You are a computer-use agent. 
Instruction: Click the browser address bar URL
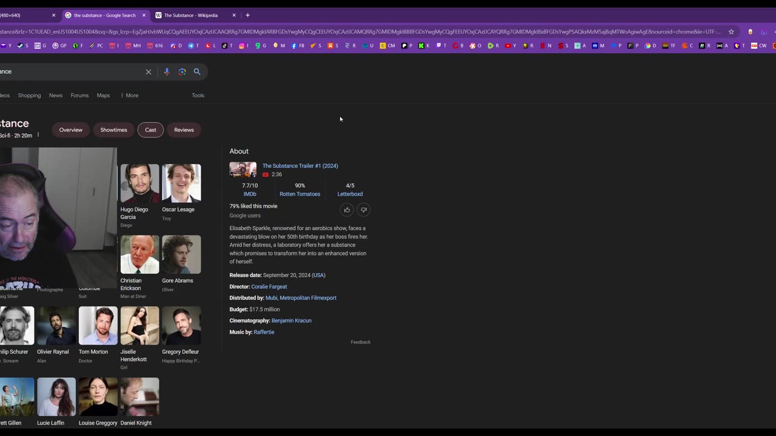pyautogui.click(x=360, y=31)
